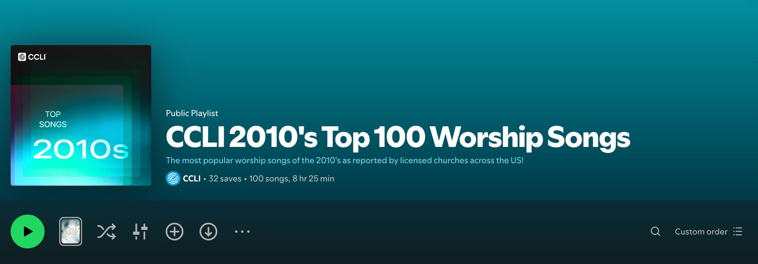
Task: Open the album art preview thumbnail
Action: (70, 231)
